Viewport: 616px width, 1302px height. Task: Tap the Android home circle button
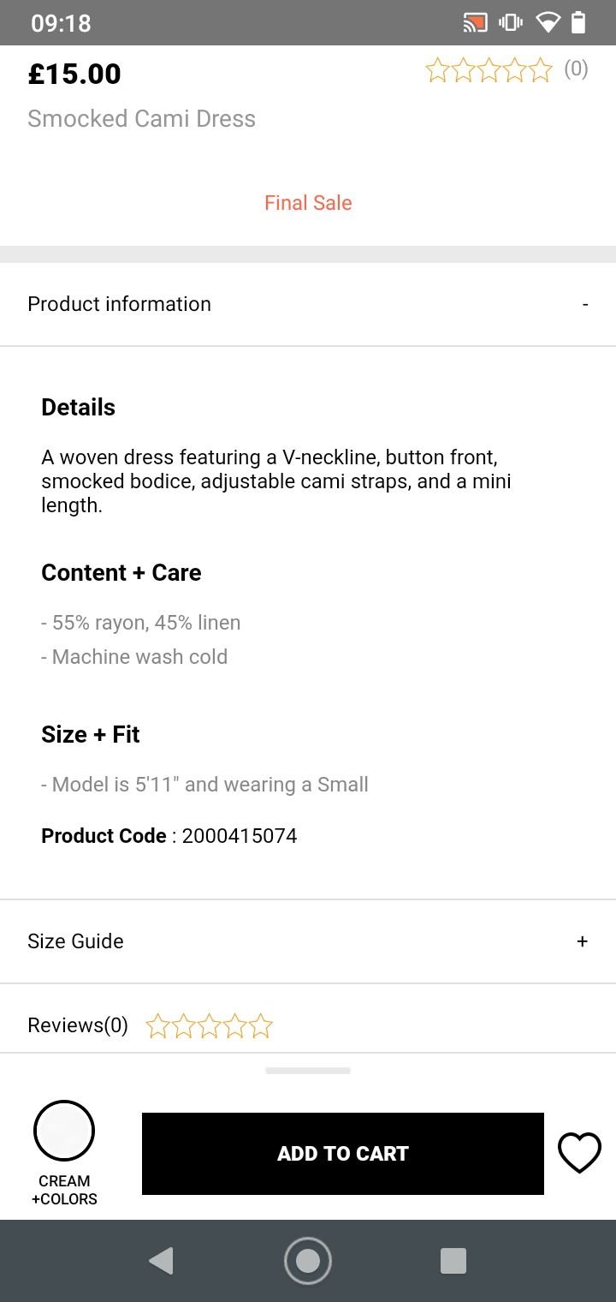[308, 1261]
